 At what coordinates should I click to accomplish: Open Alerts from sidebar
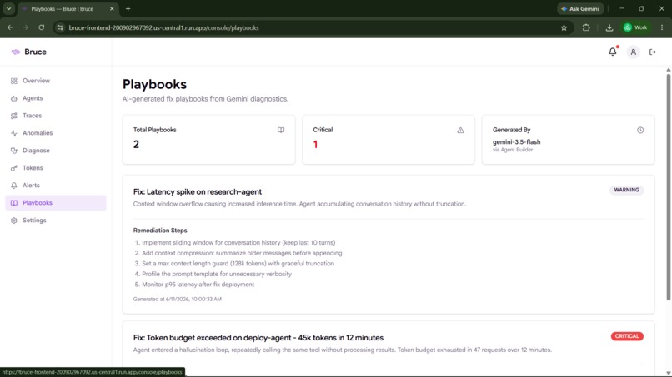pyautogui.click(x=56, y=186)
